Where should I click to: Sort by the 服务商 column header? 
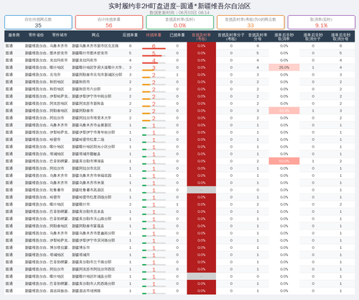pyautogui.click(x=14, y=35)
